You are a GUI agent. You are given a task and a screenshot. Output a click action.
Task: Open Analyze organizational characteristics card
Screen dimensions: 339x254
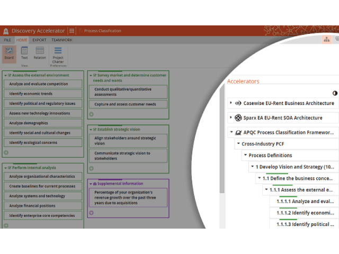[43, 176]
